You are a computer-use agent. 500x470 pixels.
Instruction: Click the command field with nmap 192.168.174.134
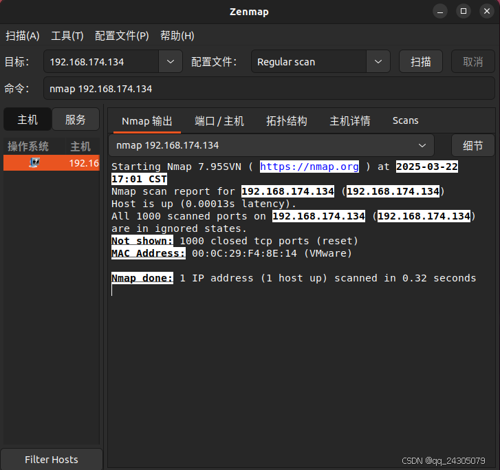point(269,88)
